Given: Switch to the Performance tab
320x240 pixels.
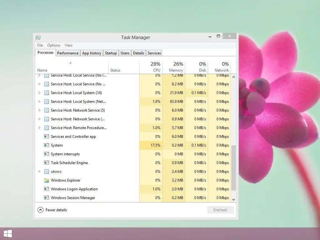Looking at the screenshot, I should pyautogui.click(x=68, y=53).
